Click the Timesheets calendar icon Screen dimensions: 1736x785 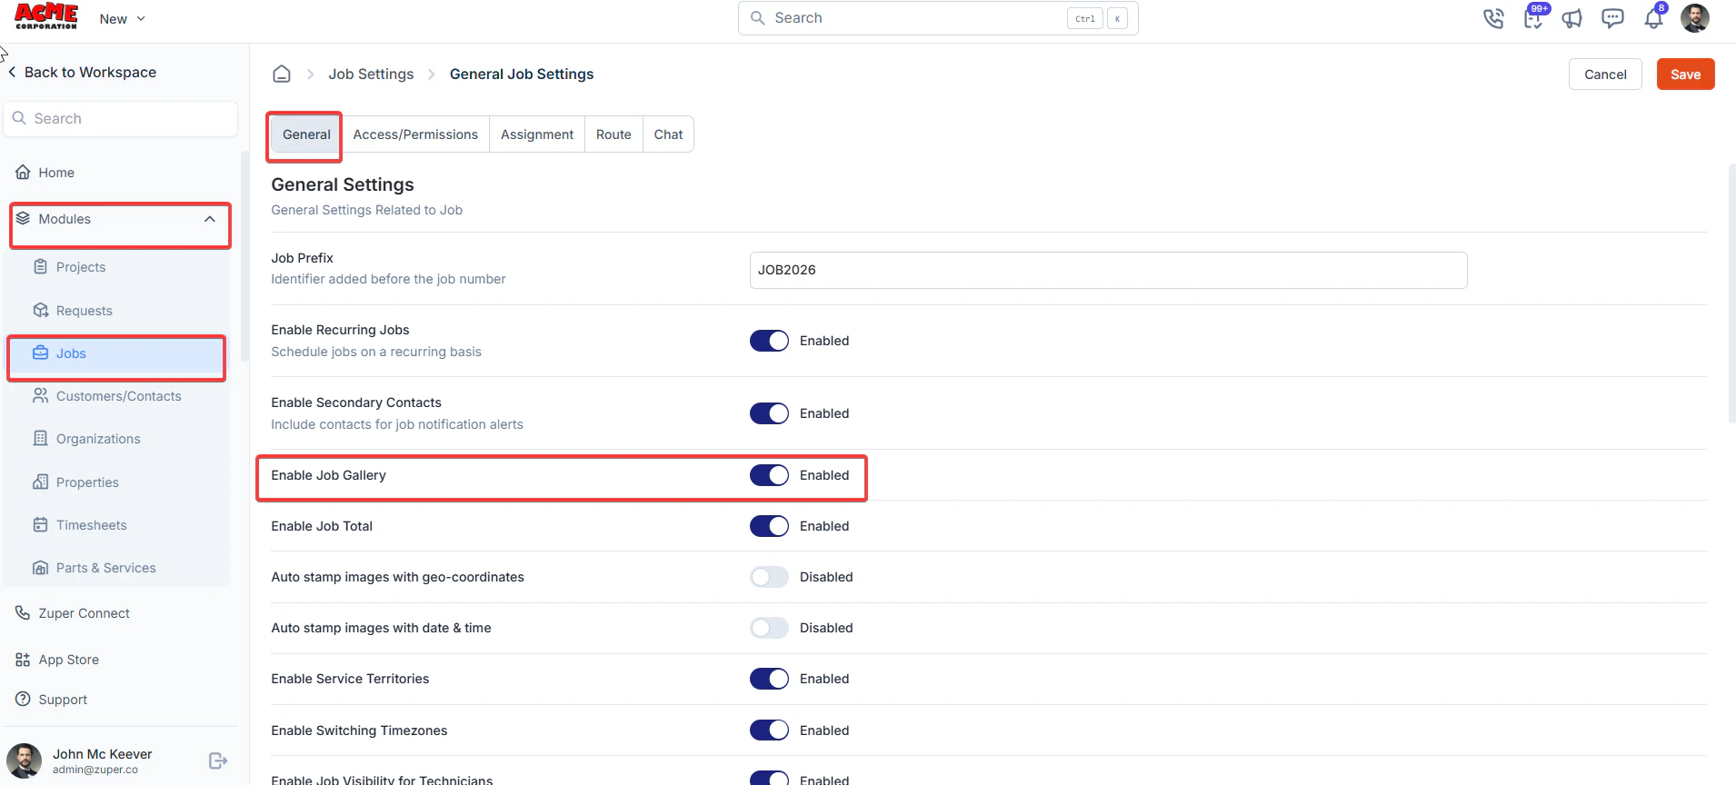(x=41, y=524)
